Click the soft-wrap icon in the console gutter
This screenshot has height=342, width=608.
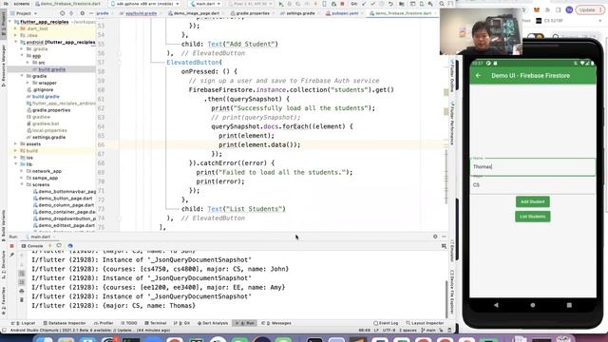pyautogui.click(x=22, y=274)
